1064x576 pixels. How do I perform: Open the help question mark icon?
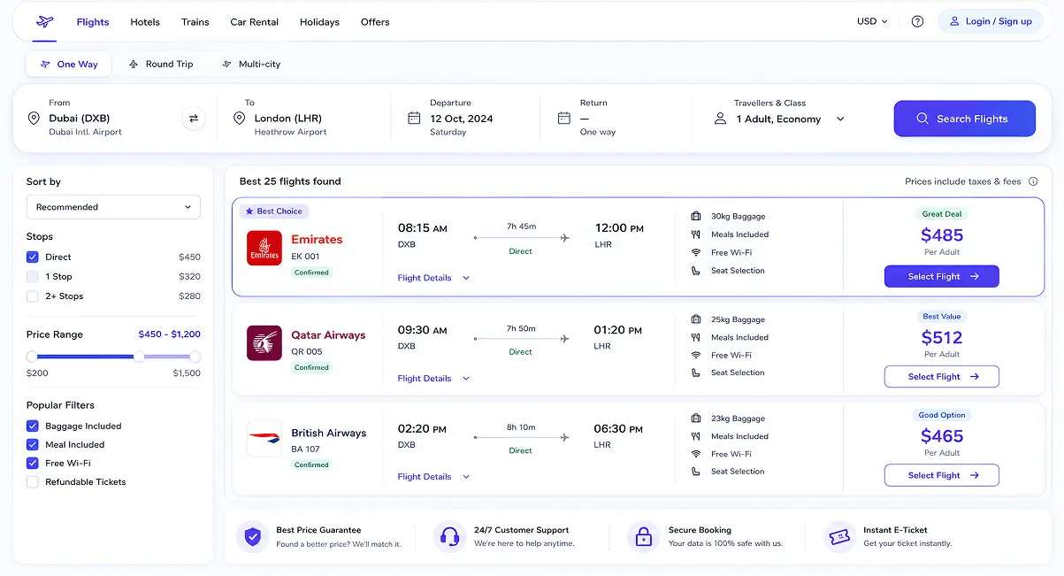917,21
